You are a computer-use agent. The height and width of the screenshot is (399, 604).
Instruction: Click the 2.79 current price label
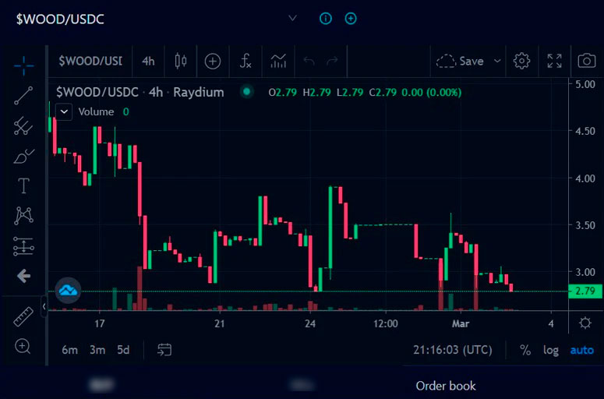point(585,291)
